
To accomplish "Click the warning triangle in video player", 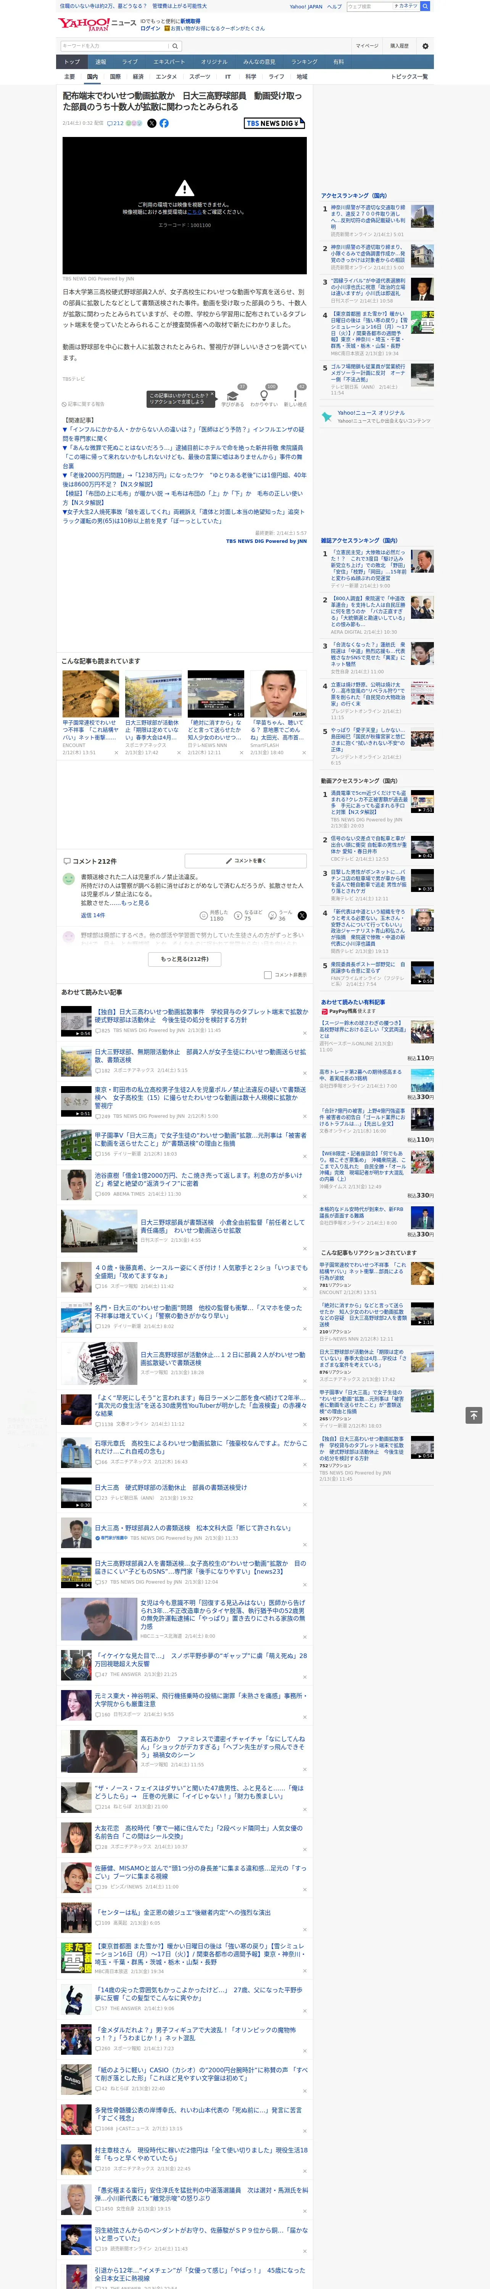I will point(184,188).
